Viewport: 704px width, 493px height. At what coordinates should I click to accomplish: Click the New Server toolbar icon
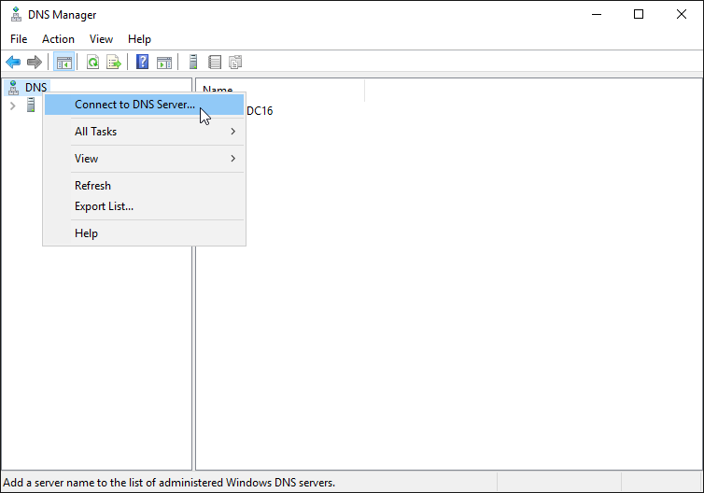(193, 62)
